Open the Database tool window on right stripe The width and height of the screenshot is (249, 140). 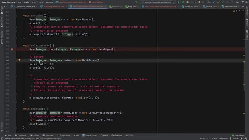(247, 35)
